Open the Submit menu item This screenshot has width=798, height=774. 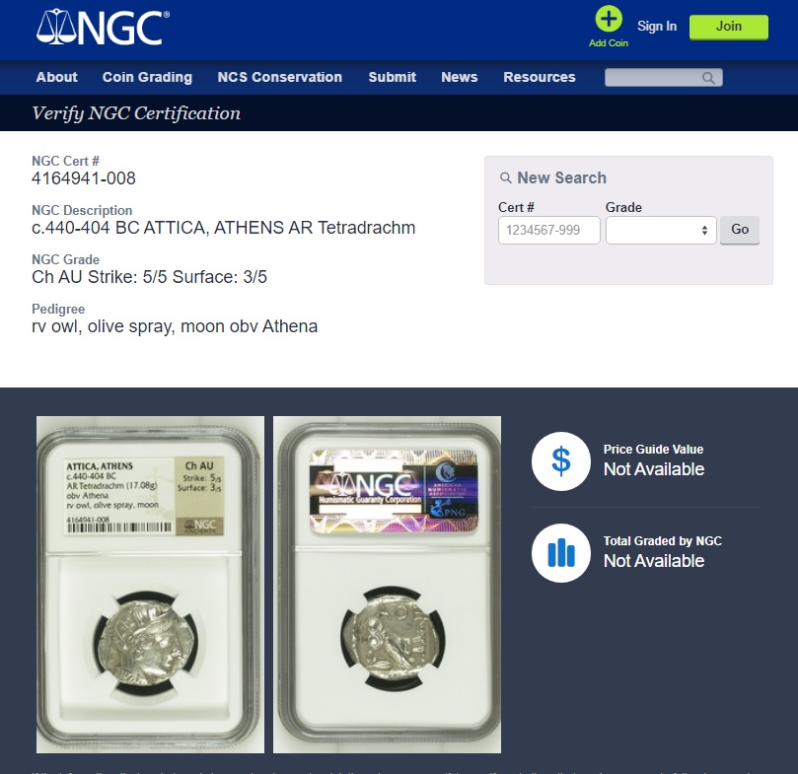pos(392,77)
